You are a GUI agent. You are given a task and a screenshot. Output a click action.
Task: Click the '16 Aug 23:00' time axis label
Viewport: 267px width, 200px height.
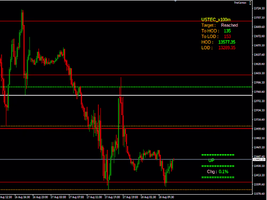[41, 197]
